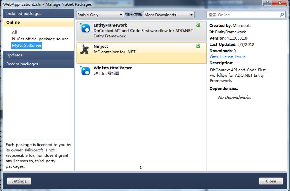Click the EntityFramework package icon
Viewport: 290px width, 191px height.
[x=85, y=28]
